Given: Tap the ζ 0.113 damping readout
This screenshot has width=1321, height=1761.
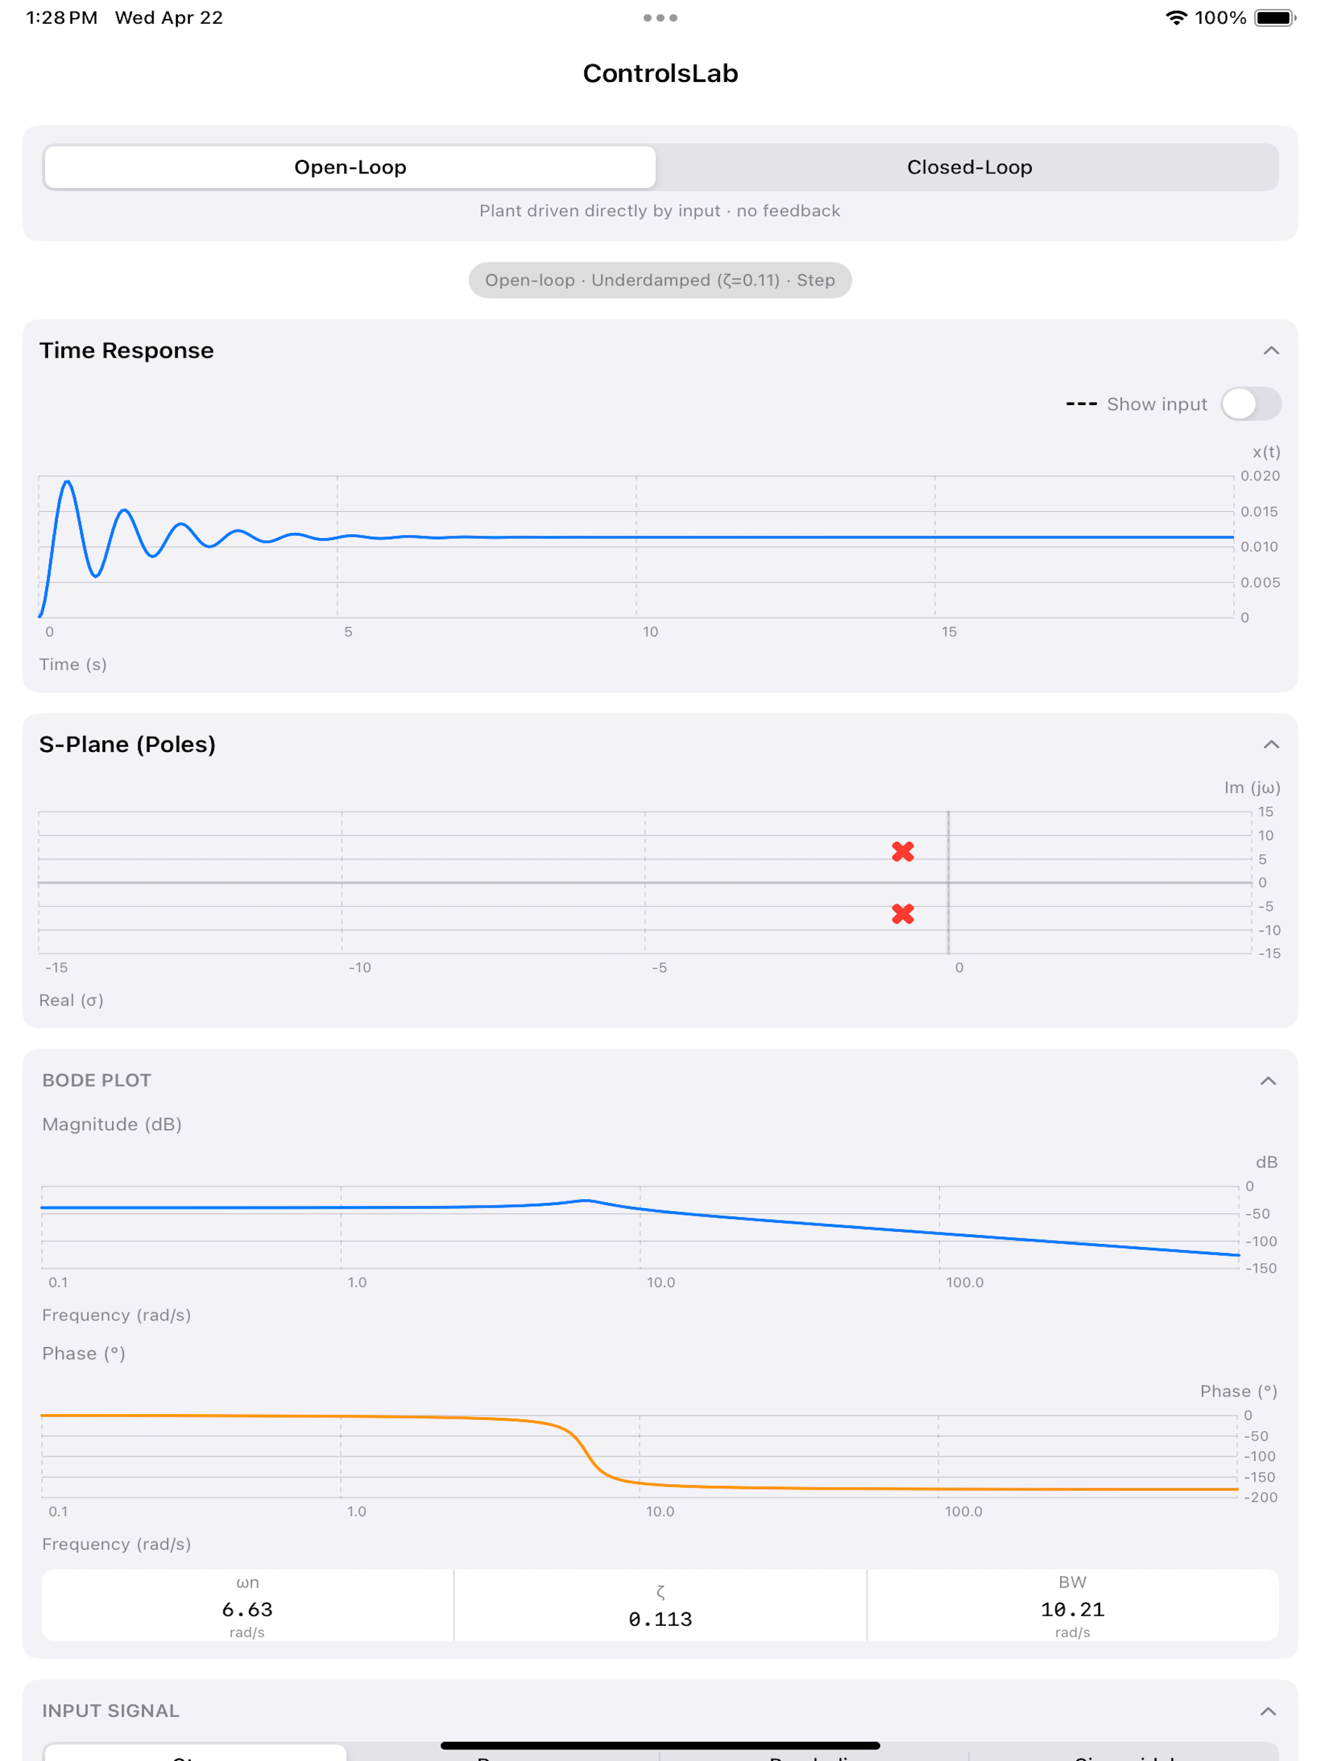Looking at the screenshot, I should [x=660, y=1606].
